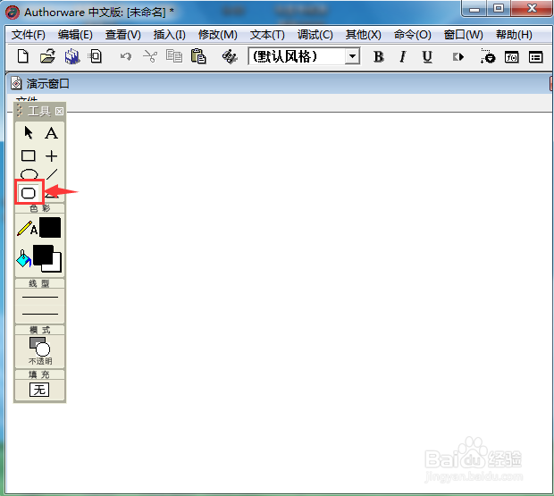Click the 无 fill pattern box
This screenshot has width=554, height=496.
click(x=39, y=390)
